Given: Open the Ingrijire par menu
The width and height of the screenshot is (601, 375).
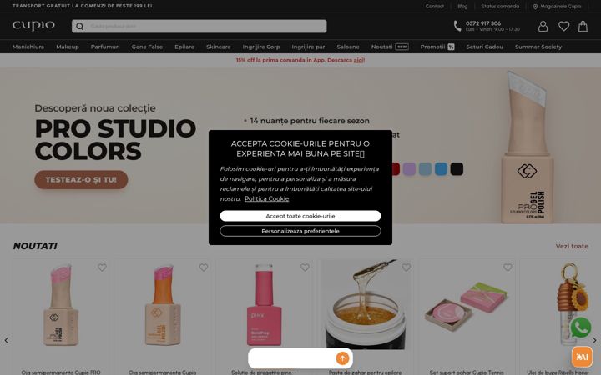Looking at the screenshot, I should (x=308, y=47).
